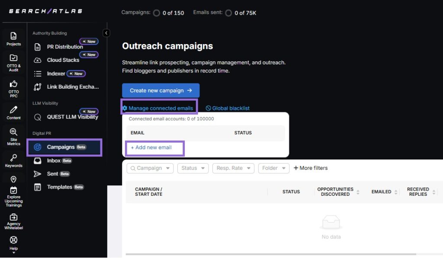Click the Emails sent usage circle

pos(228,13)
